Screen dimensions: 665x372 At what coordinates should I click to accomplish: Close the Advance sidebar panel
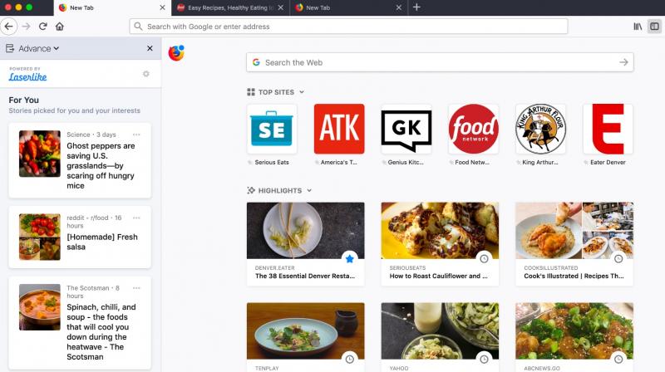pos(150,48)
